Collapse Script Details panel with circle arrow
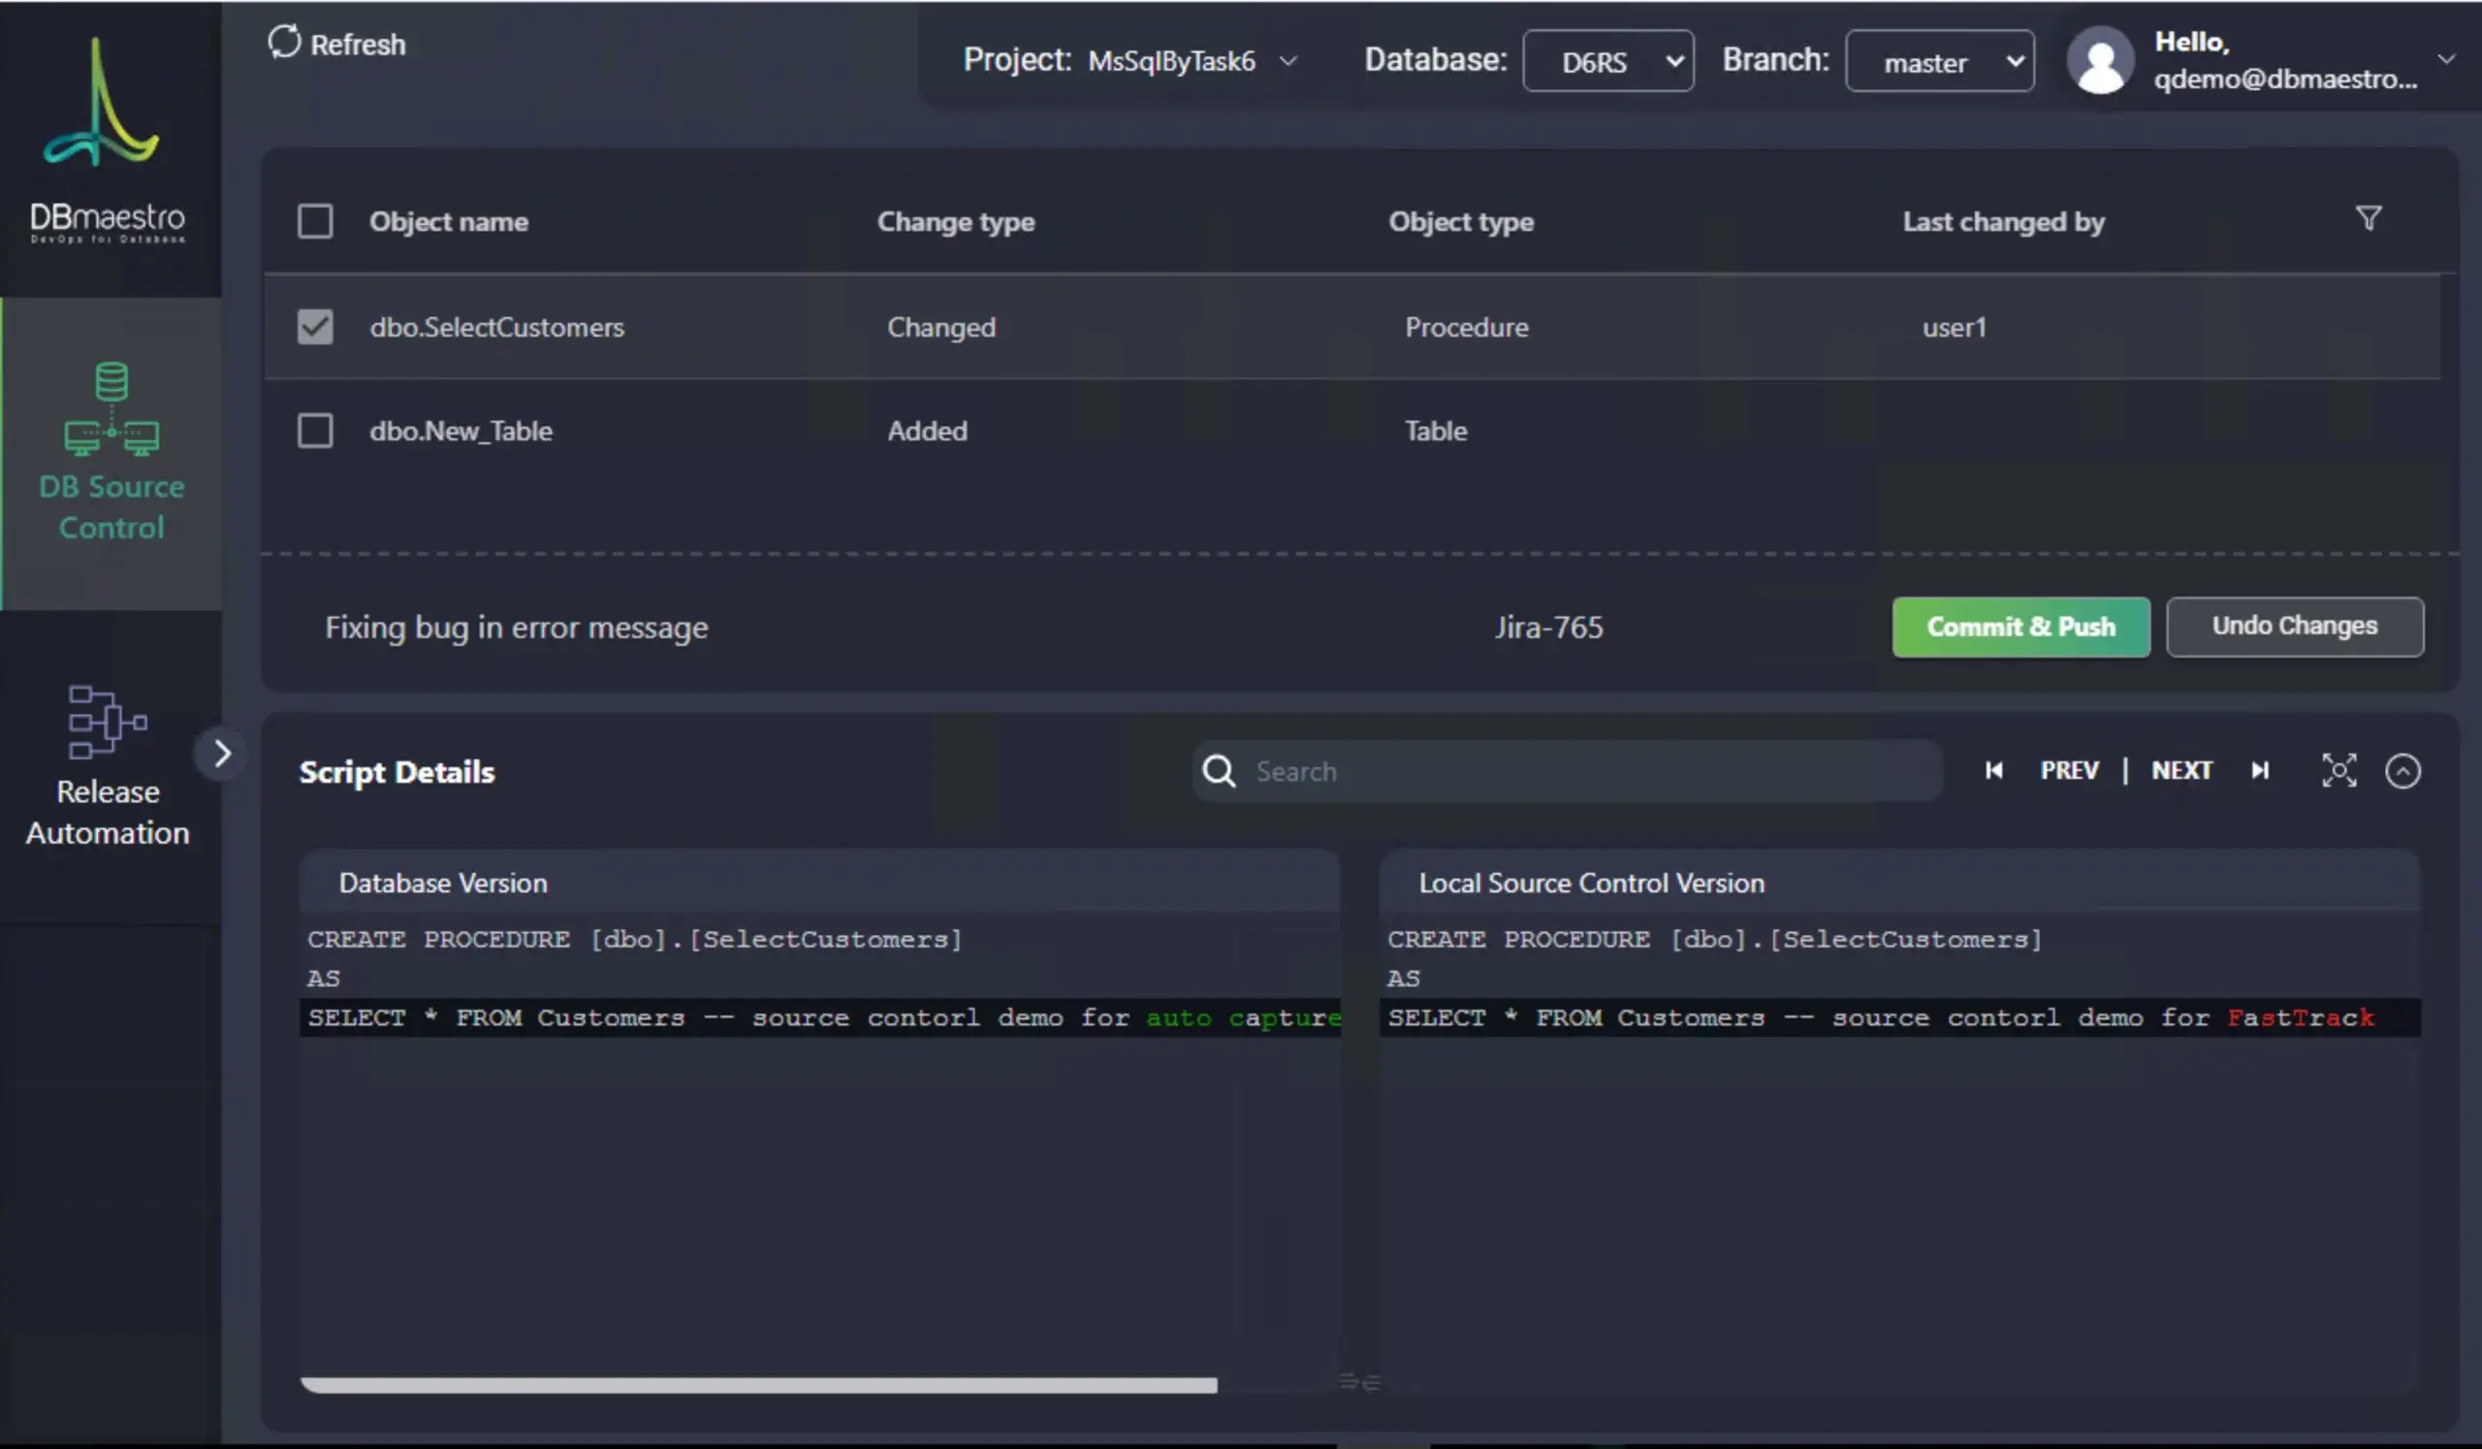The width and height of the screenshot is (2482, 1449). click(2402, 770)
